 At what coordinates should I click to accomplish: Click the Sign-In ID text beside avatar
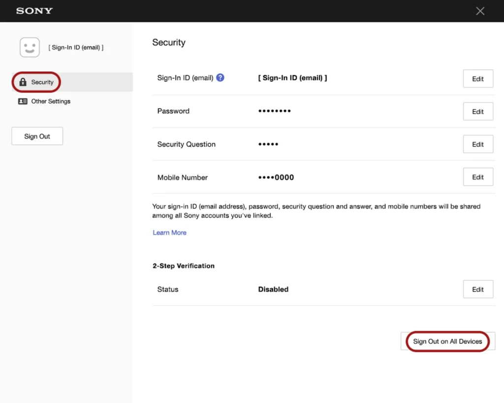pyautogui.click(x=76, y=48)
